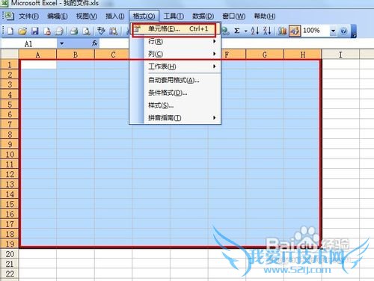The height and width of the screenshot is (281, 374).
Task: Sort descending with Z-A icon
Action: tap(267, 31)
